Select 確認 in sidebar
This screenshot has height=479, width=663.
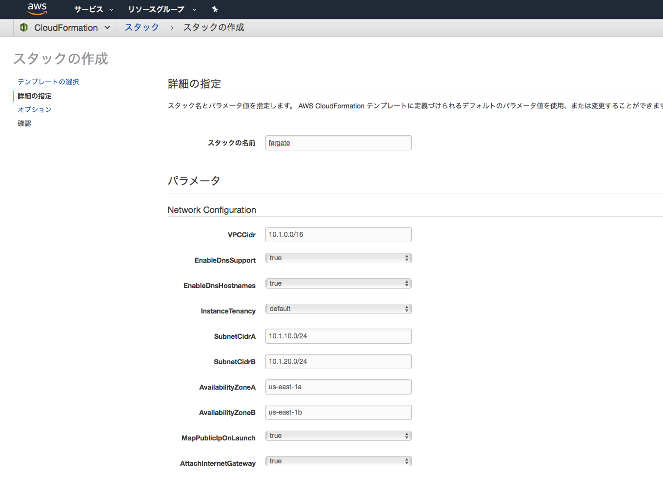point(24,123)
